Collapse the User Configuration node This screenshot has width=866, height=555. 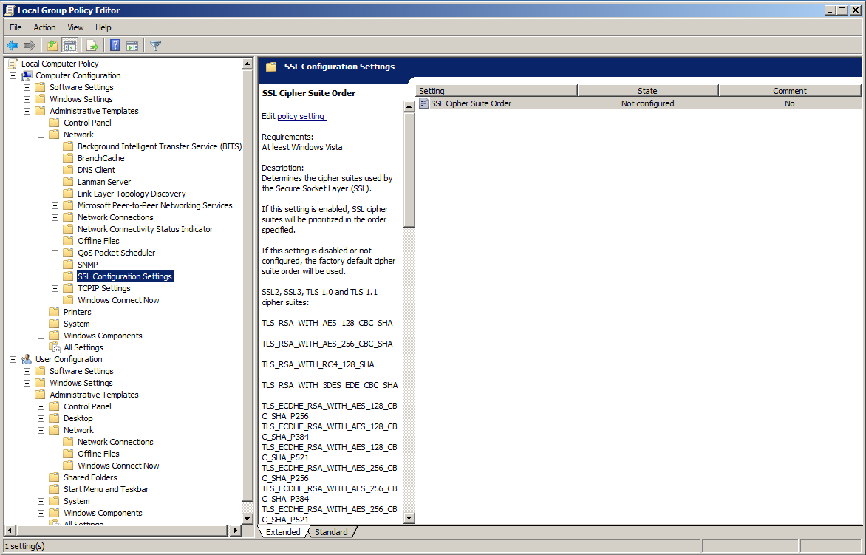(13, 359)
